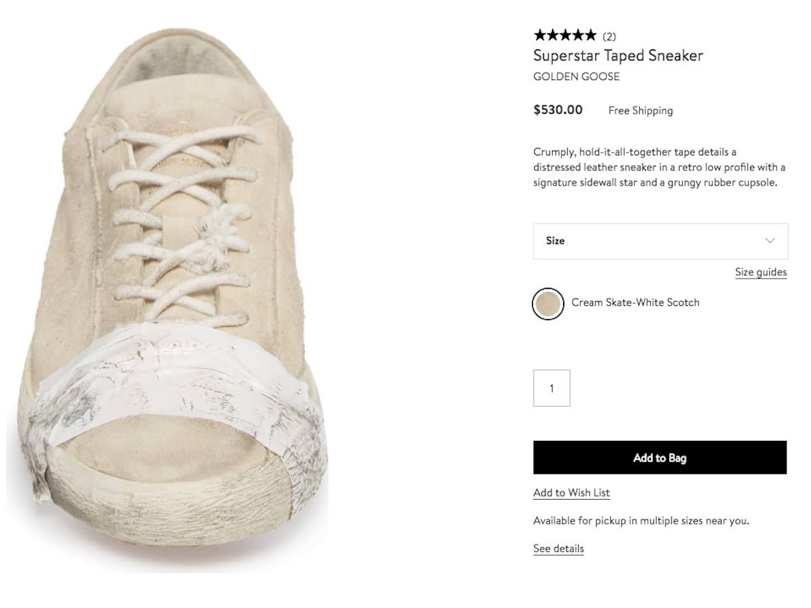This screenshot has height=608, width=811.
Task: Click the Cream Skate-White Scotch color label
Action: 635,303
